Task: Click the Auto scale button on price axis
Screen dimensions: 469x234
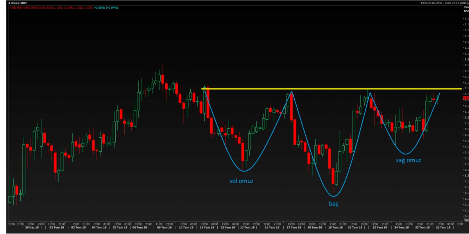Action: [x=466, y=220]
